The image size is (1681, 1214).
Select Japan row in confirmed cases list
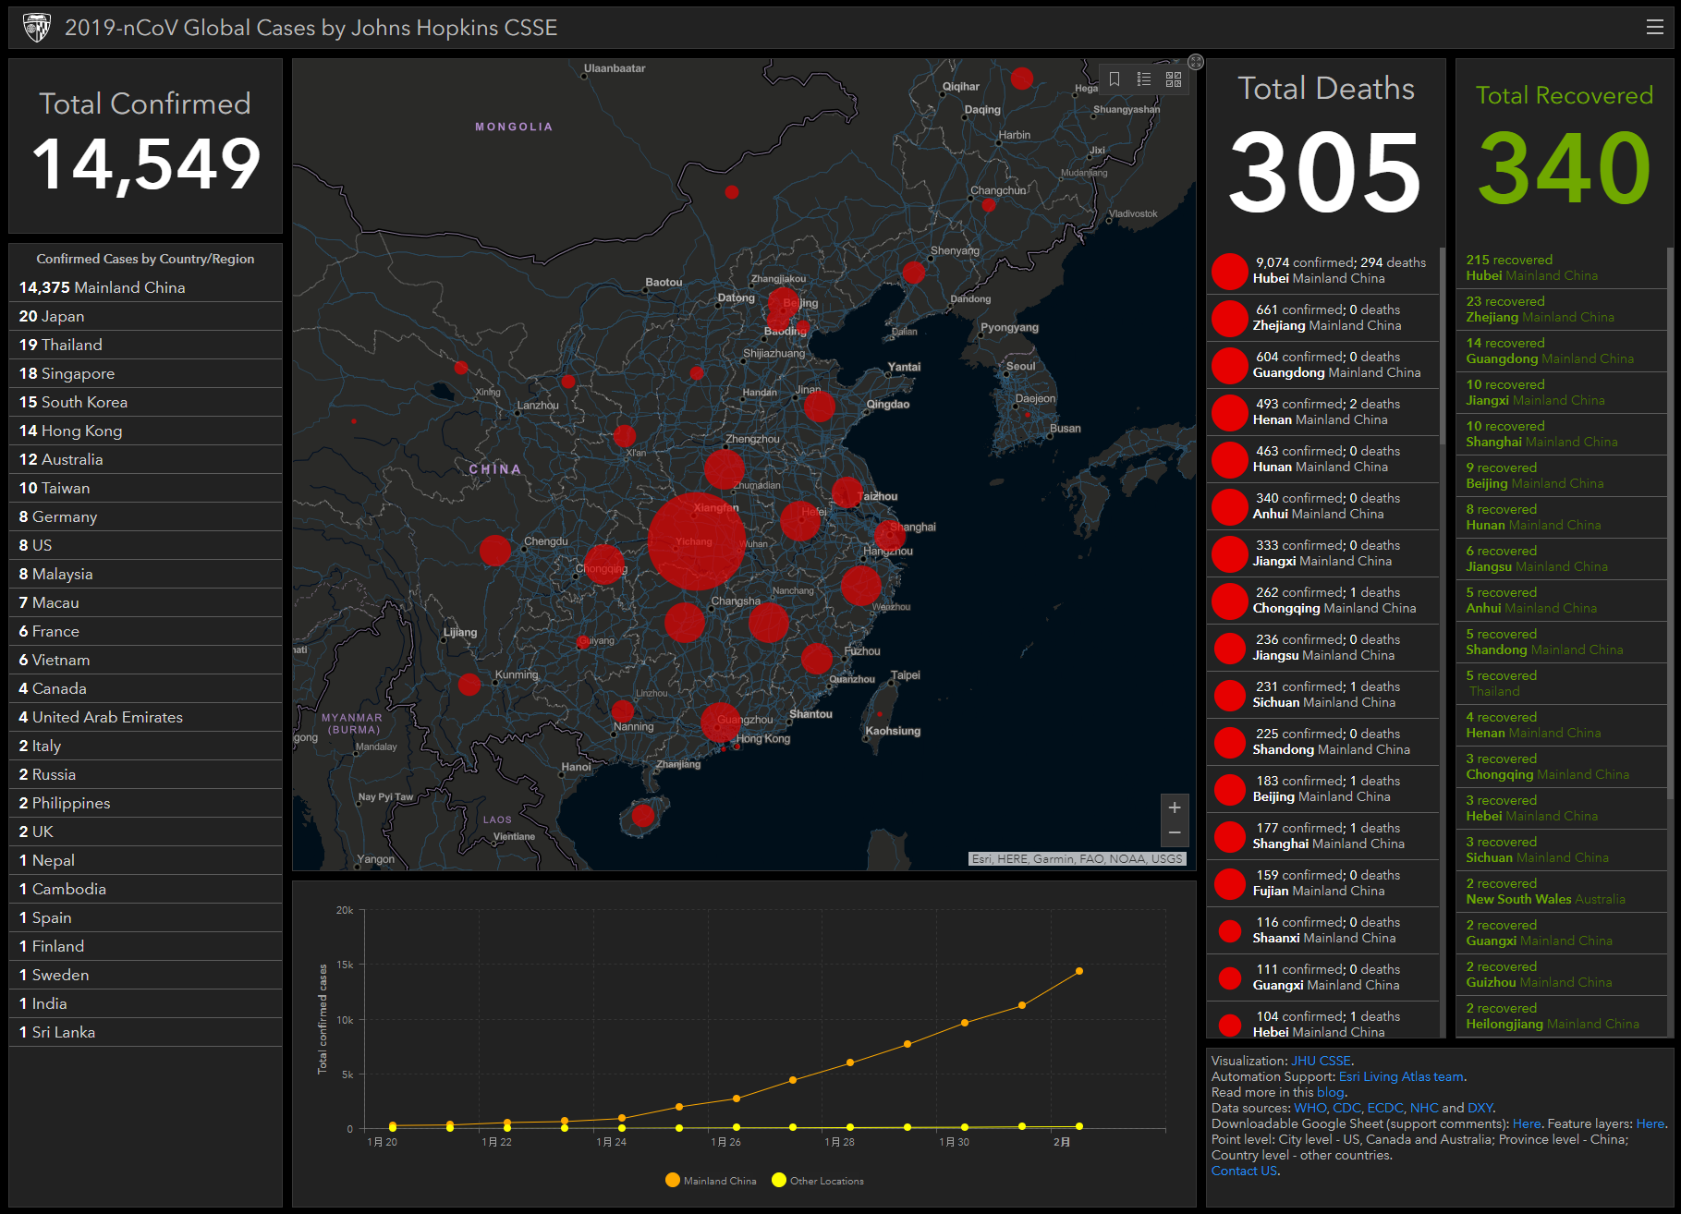(x=52, y=316)
